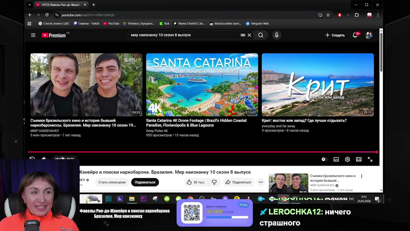This screenshot has height=231, width=410.
Task: Open Главная - Twitch bookmark
Action: pos(86,23)
